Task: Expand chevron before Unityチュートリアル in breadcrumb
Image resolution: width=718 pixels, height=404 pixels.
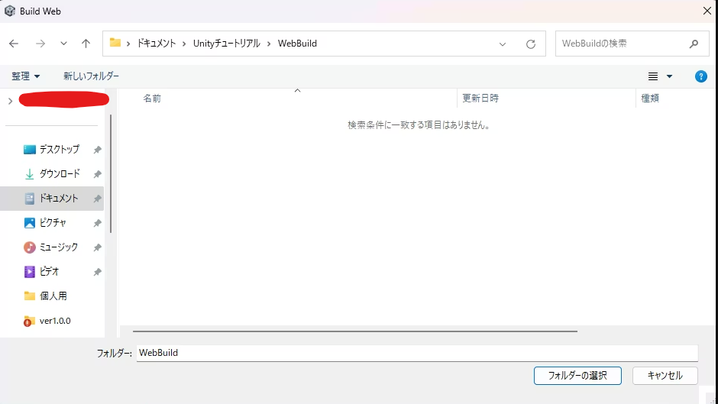Action: [x=184, y=44]
